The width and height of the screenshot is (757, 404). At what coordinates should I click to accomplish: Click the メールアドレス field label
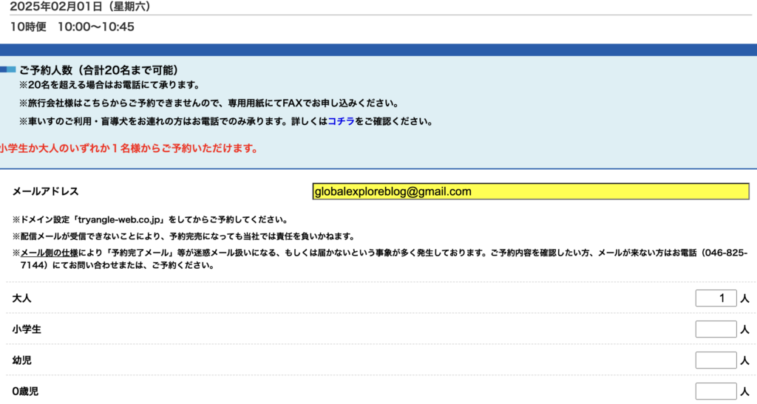pos(45,192)
